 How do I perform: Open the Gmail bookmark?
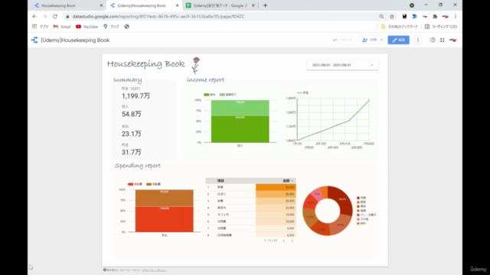pyautogui.click(x=62, y=27)
